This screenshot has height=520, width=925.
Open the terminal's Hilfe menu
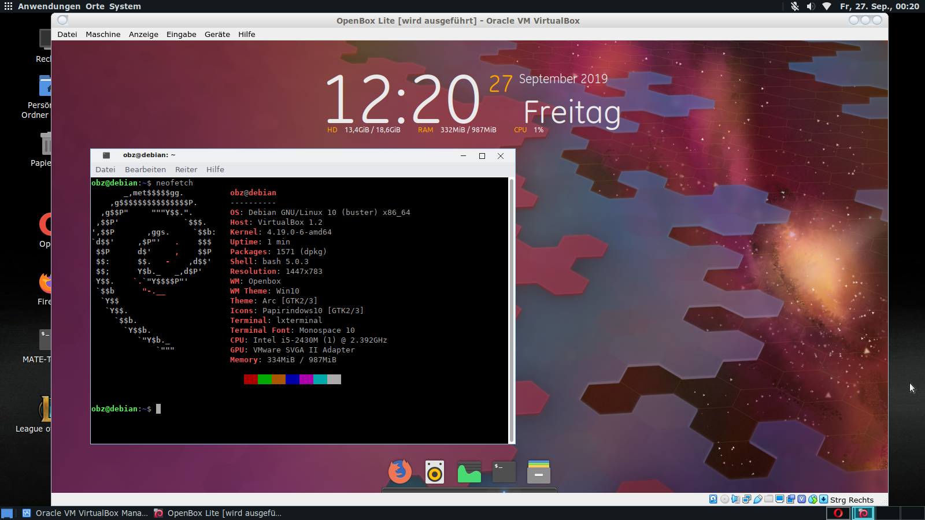215,169
